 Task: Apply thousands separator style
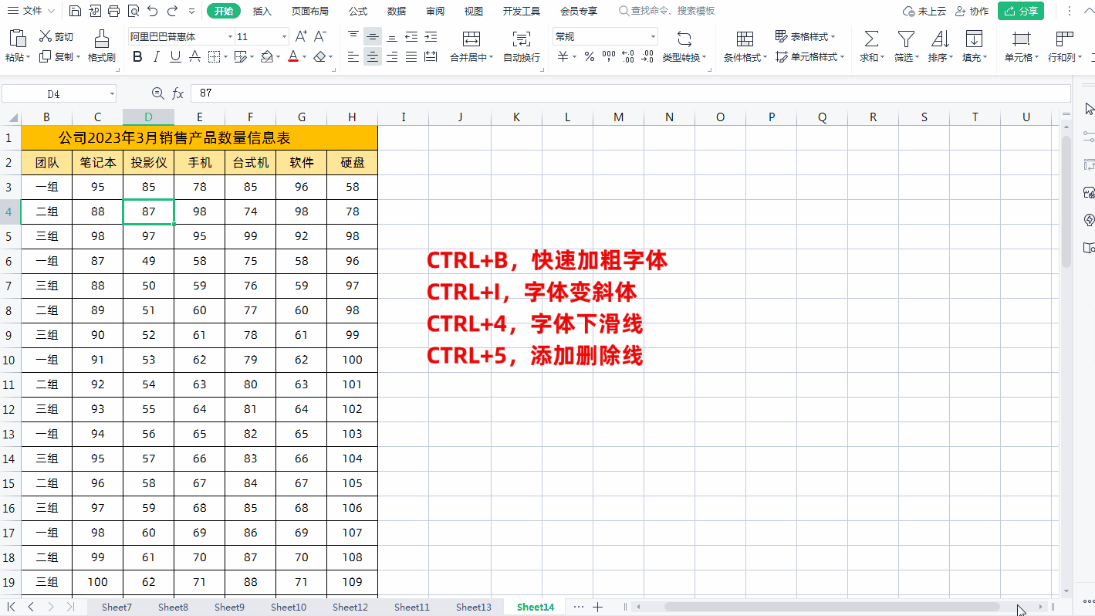[x=609, y=56]
